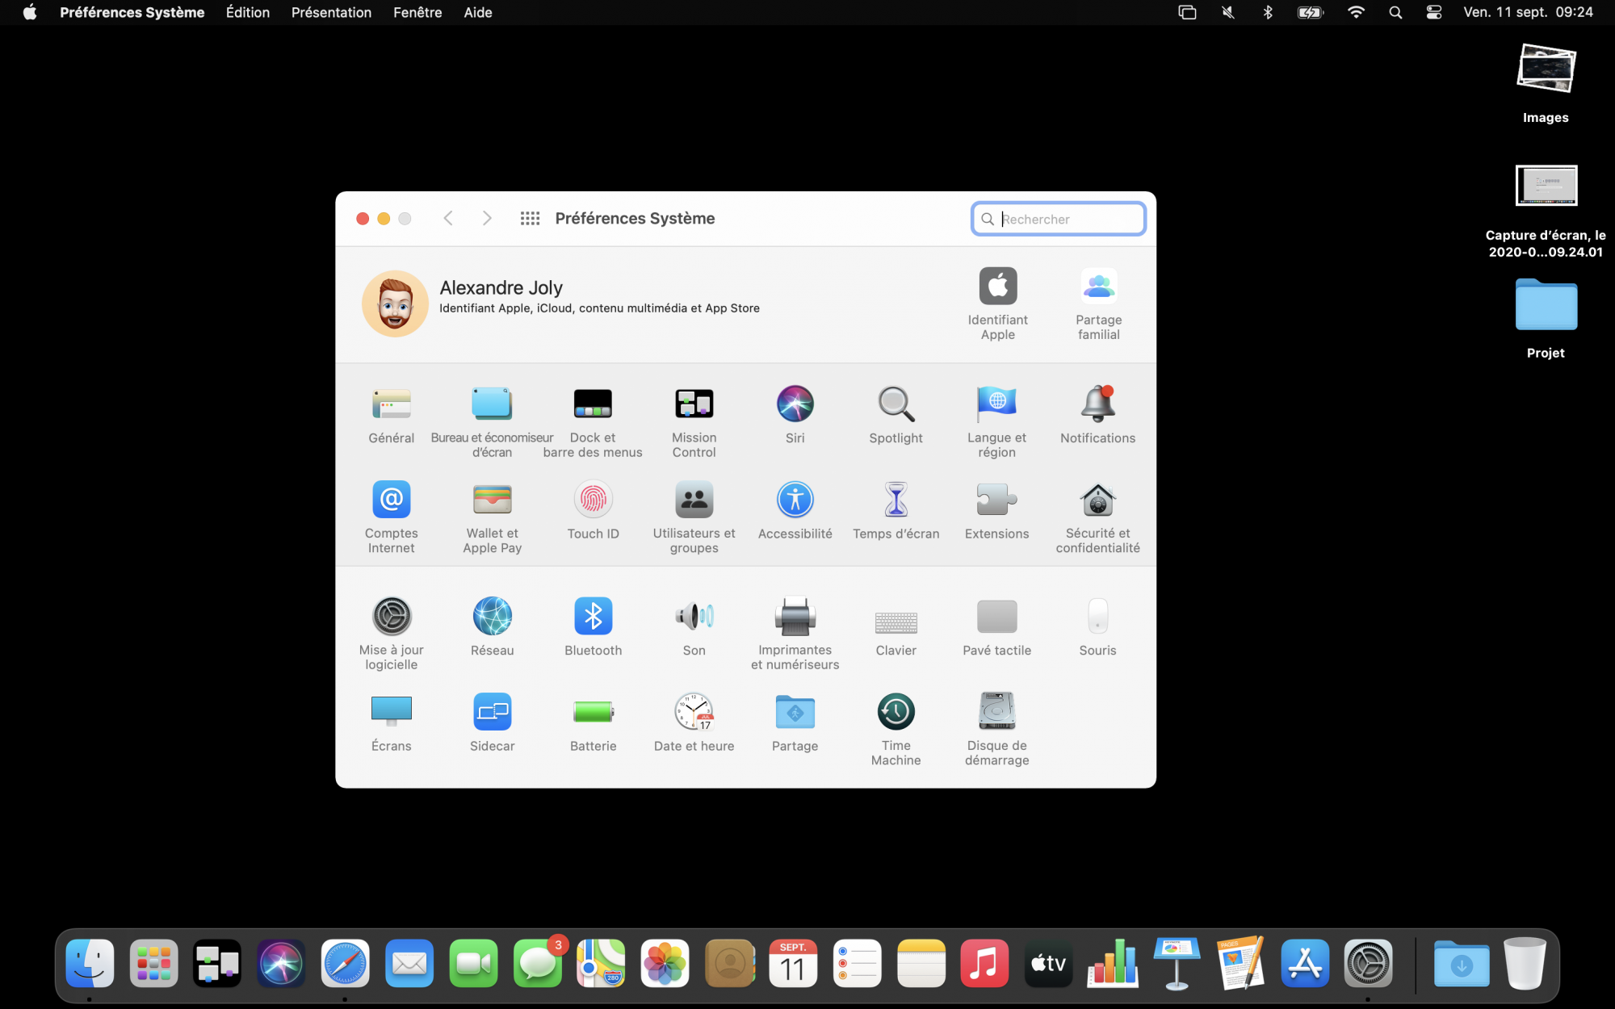
Task: Click Alexandre Joly profile avatar
Action: [395, 304]
